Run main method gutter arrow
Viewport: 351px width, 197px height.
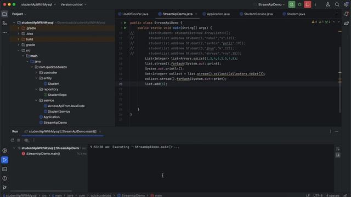tap(125, 28)
